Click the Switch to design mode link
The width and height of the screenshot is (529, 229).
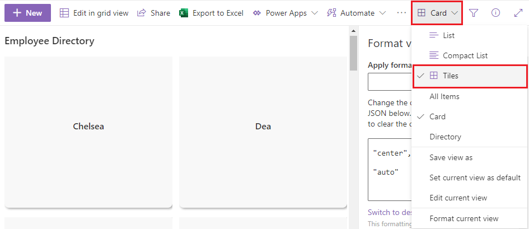[x=390, y=212]
